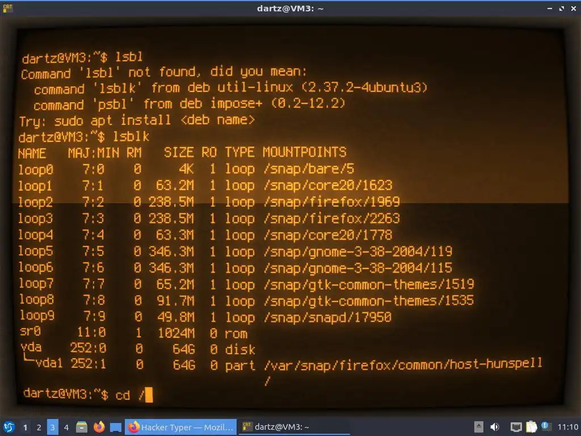This screenshot has width=581, height=436.
Task: Click 'util-linux' in the suggestion line
Action: coord(255,87)
